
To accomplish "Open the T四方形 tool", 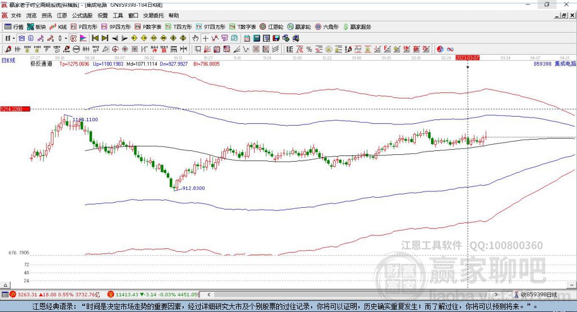I will point(179,27).
